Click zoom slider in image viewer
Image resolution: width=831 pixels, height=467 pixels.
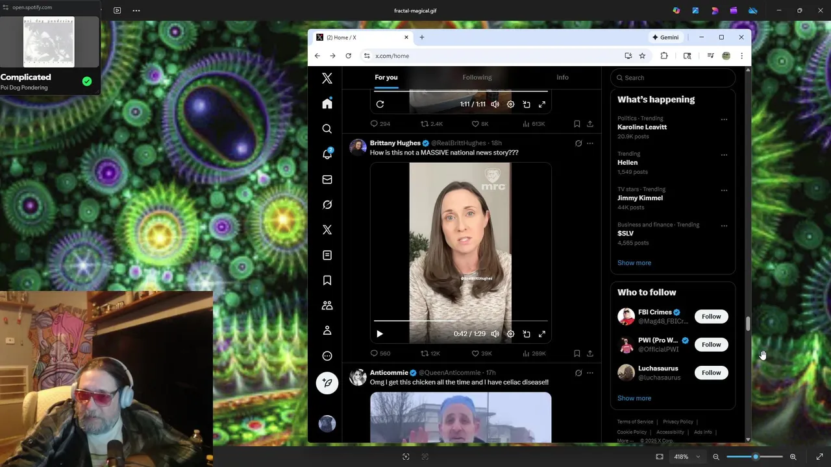(754, 457)
